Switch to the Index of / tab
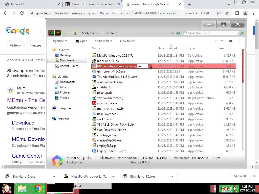259x194 pixels. [x=33, y=4]
